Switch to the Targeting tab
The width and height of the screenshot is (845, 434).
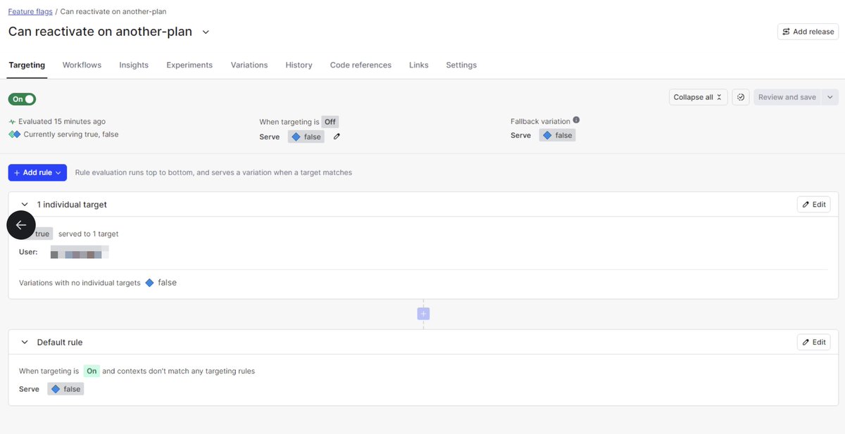(27, 65)
